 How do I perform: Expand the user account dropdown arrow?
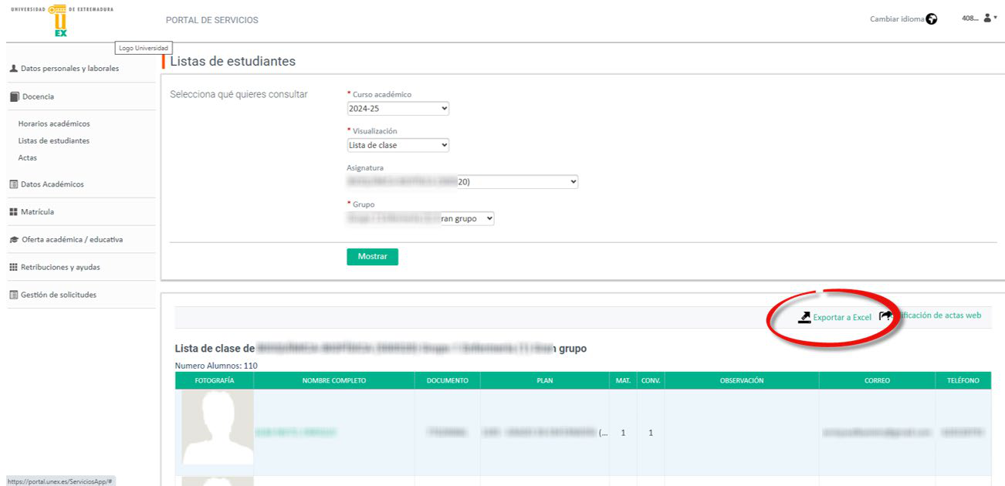click(x=996, y=18)
